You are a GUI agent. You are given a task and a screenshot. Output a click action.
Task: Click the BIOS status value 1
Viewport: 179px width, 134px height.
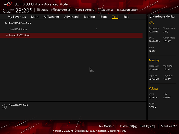97,29
